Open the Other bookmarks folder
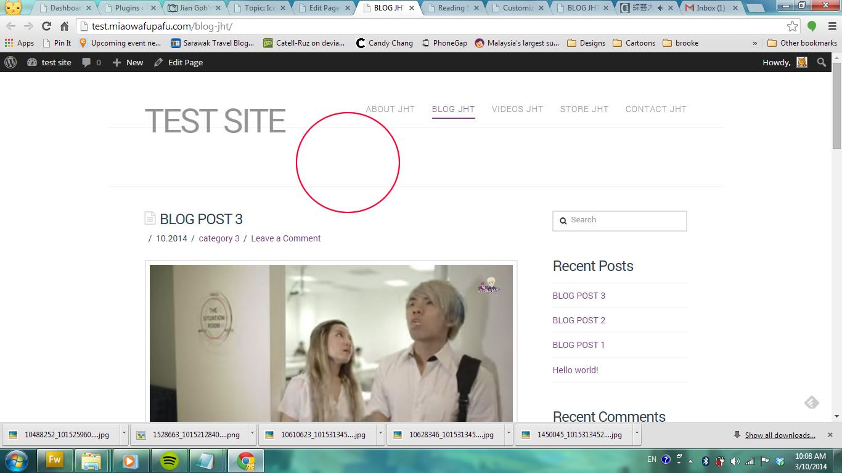Viewport: 842px width, 473px height. pos(802,43)
